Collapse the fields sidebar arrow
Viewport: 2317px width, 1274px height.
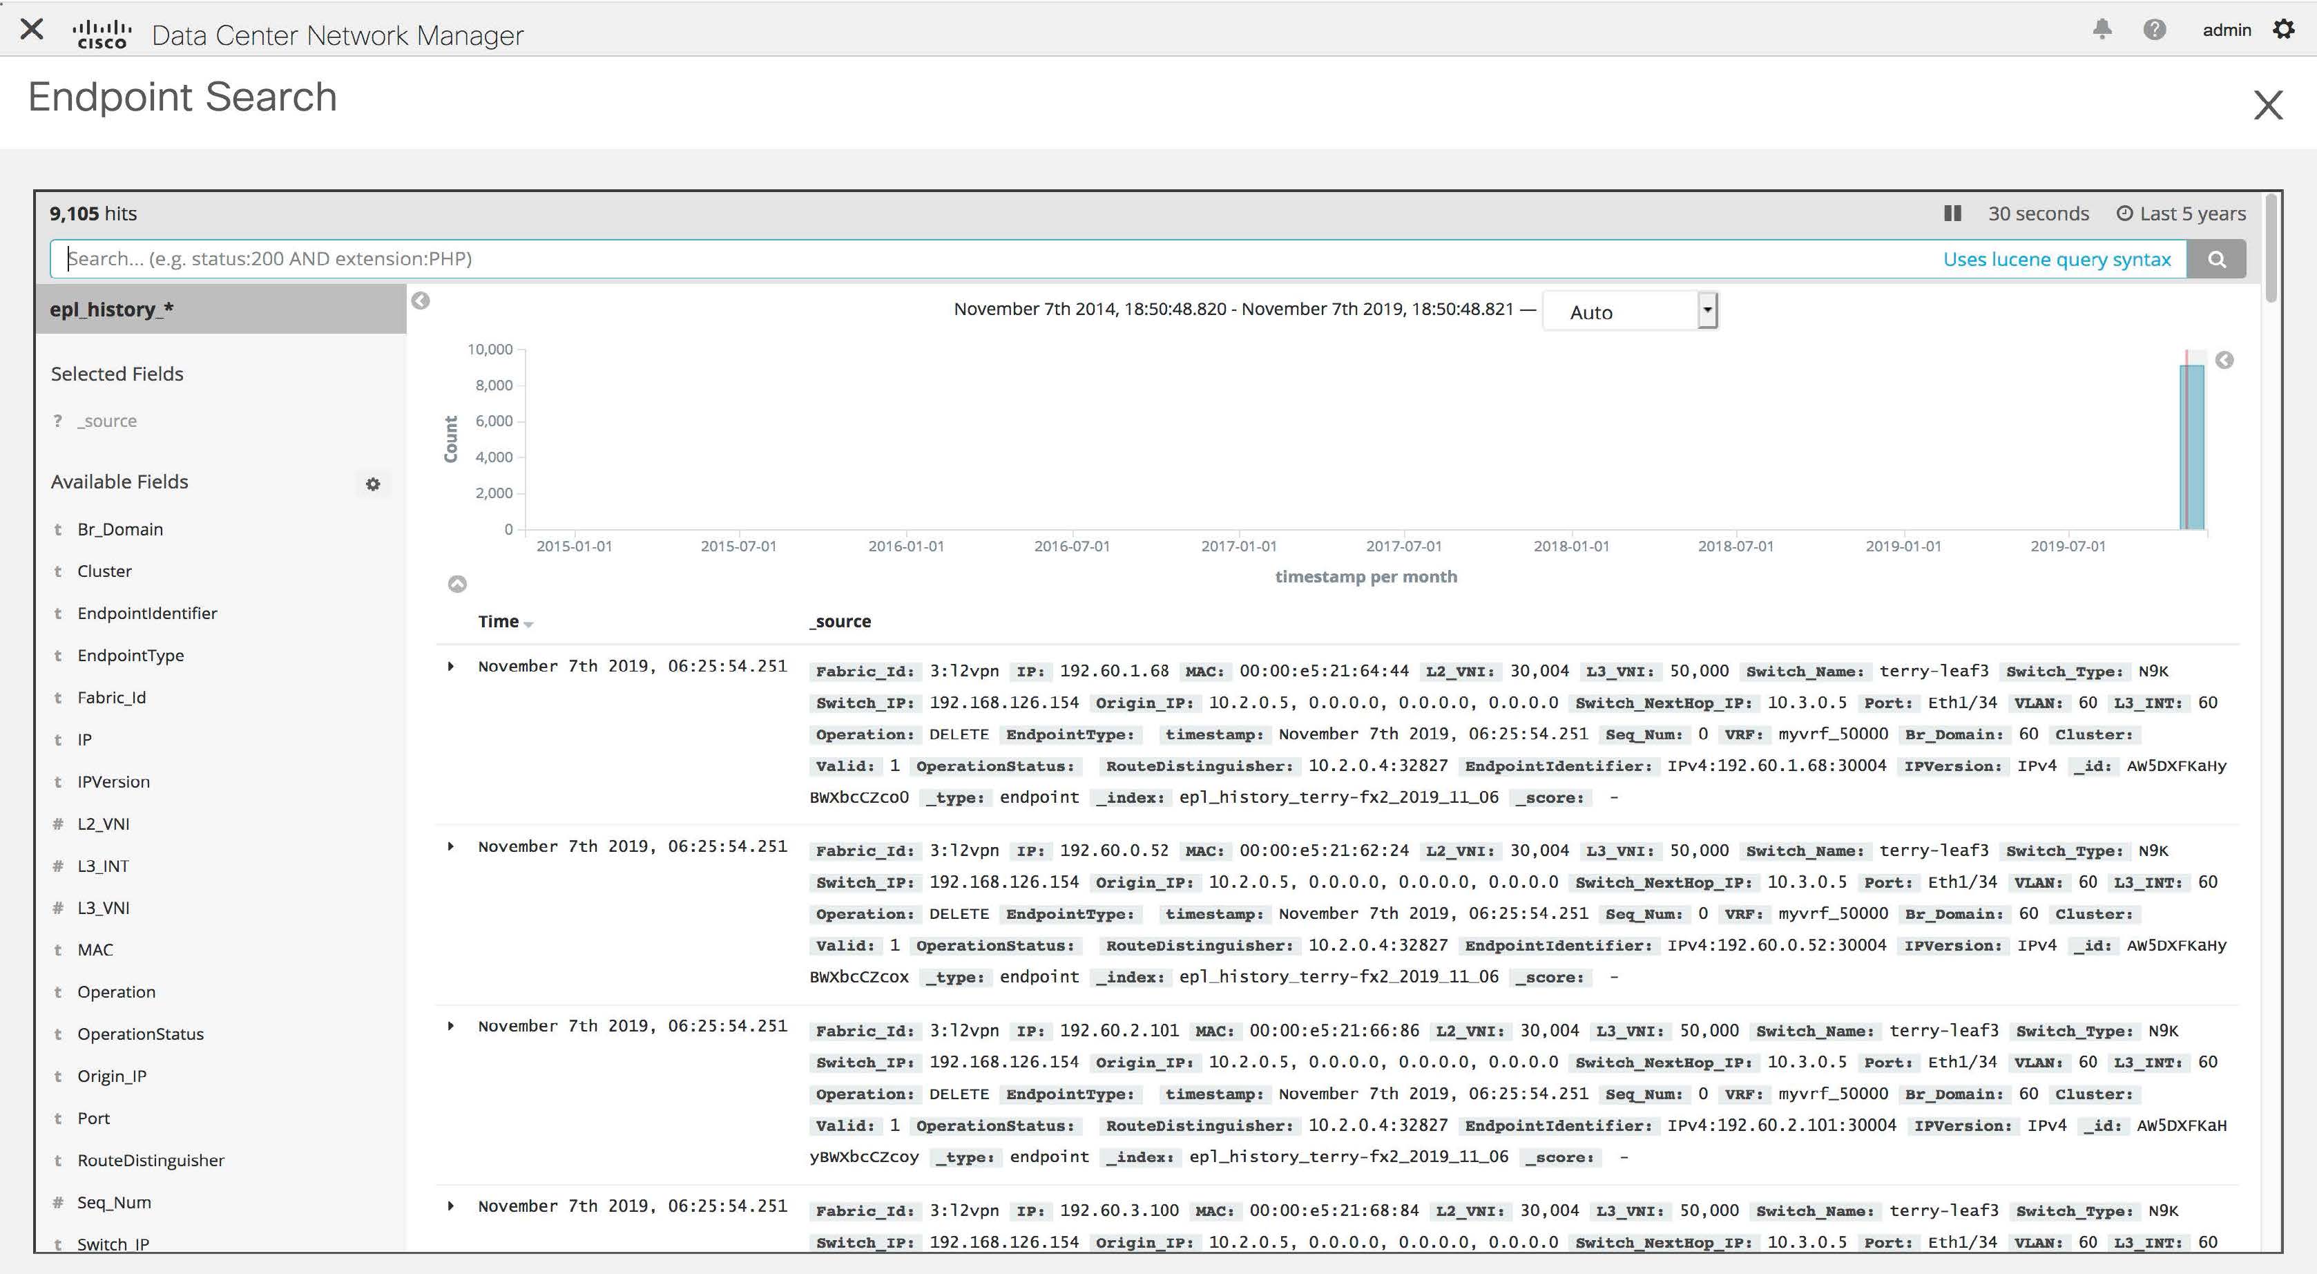(x=420, y=301)
